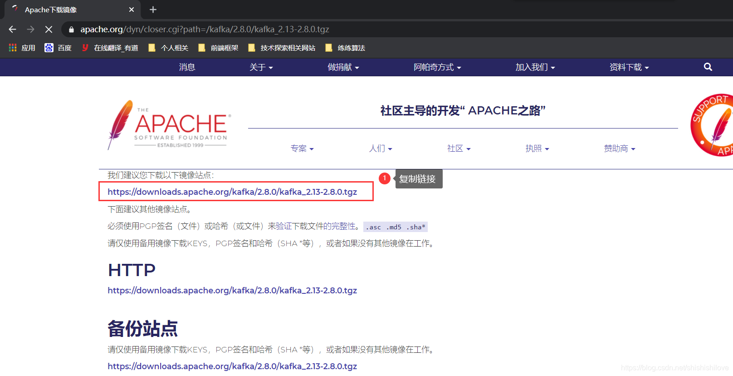
Task: Click the Apache Software Foundation feather logo
Action: pyautogui.click(x=168, y=124)
